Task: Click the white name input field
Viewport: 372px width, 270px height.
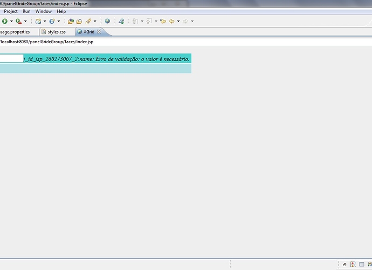Action: click(12, 58)
